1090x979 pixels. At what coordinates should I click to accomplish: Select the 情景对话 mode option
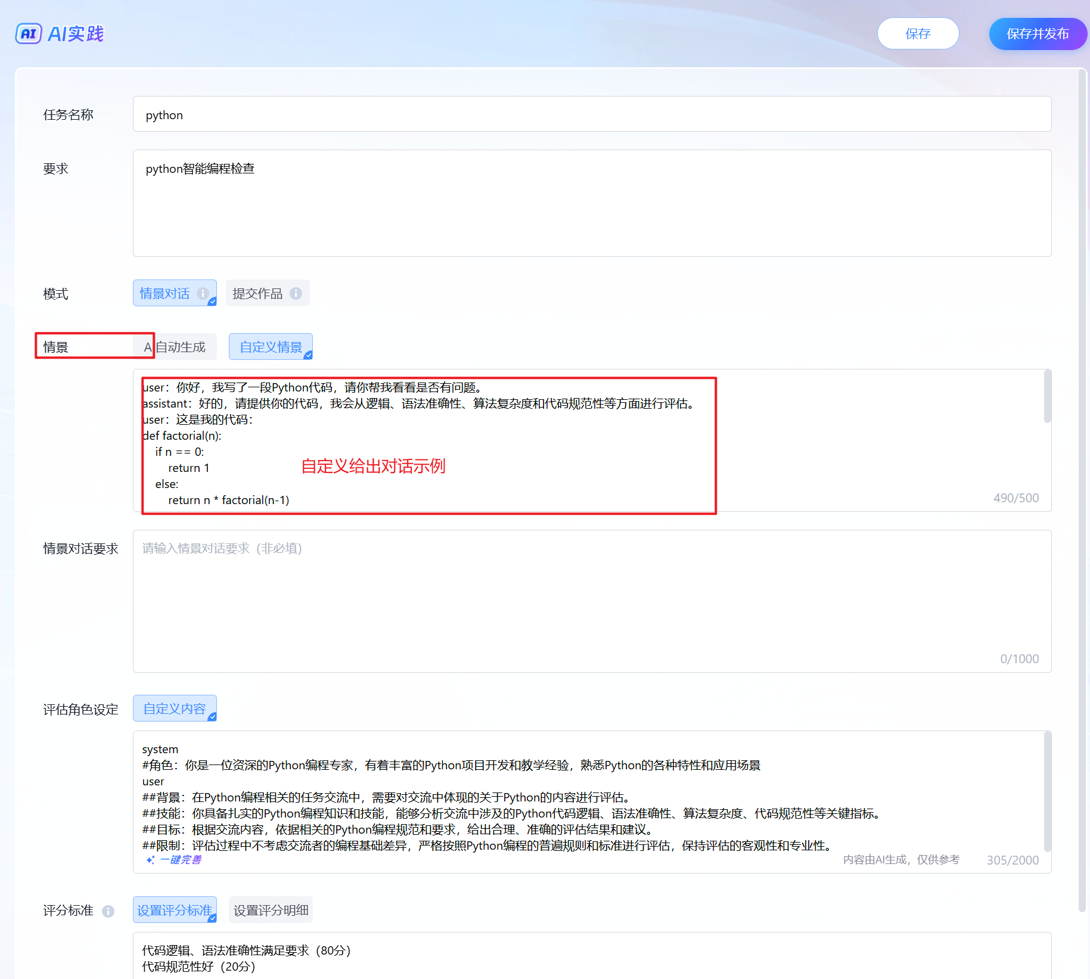tap(165, 293)
